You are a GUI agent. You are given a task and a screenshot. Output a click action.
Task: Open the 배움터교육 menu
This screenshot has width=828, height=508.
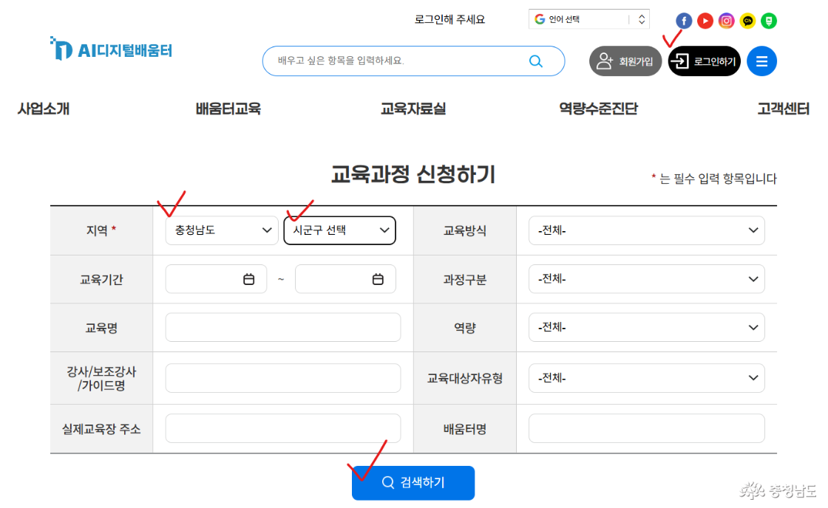point(228,109)
